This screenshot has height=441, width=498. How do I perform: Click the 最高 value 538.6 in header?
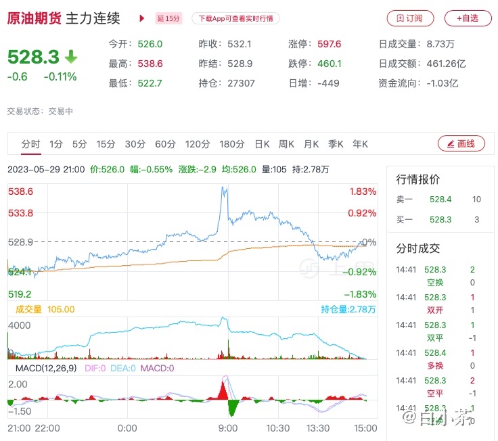click(x=150, y=64)
